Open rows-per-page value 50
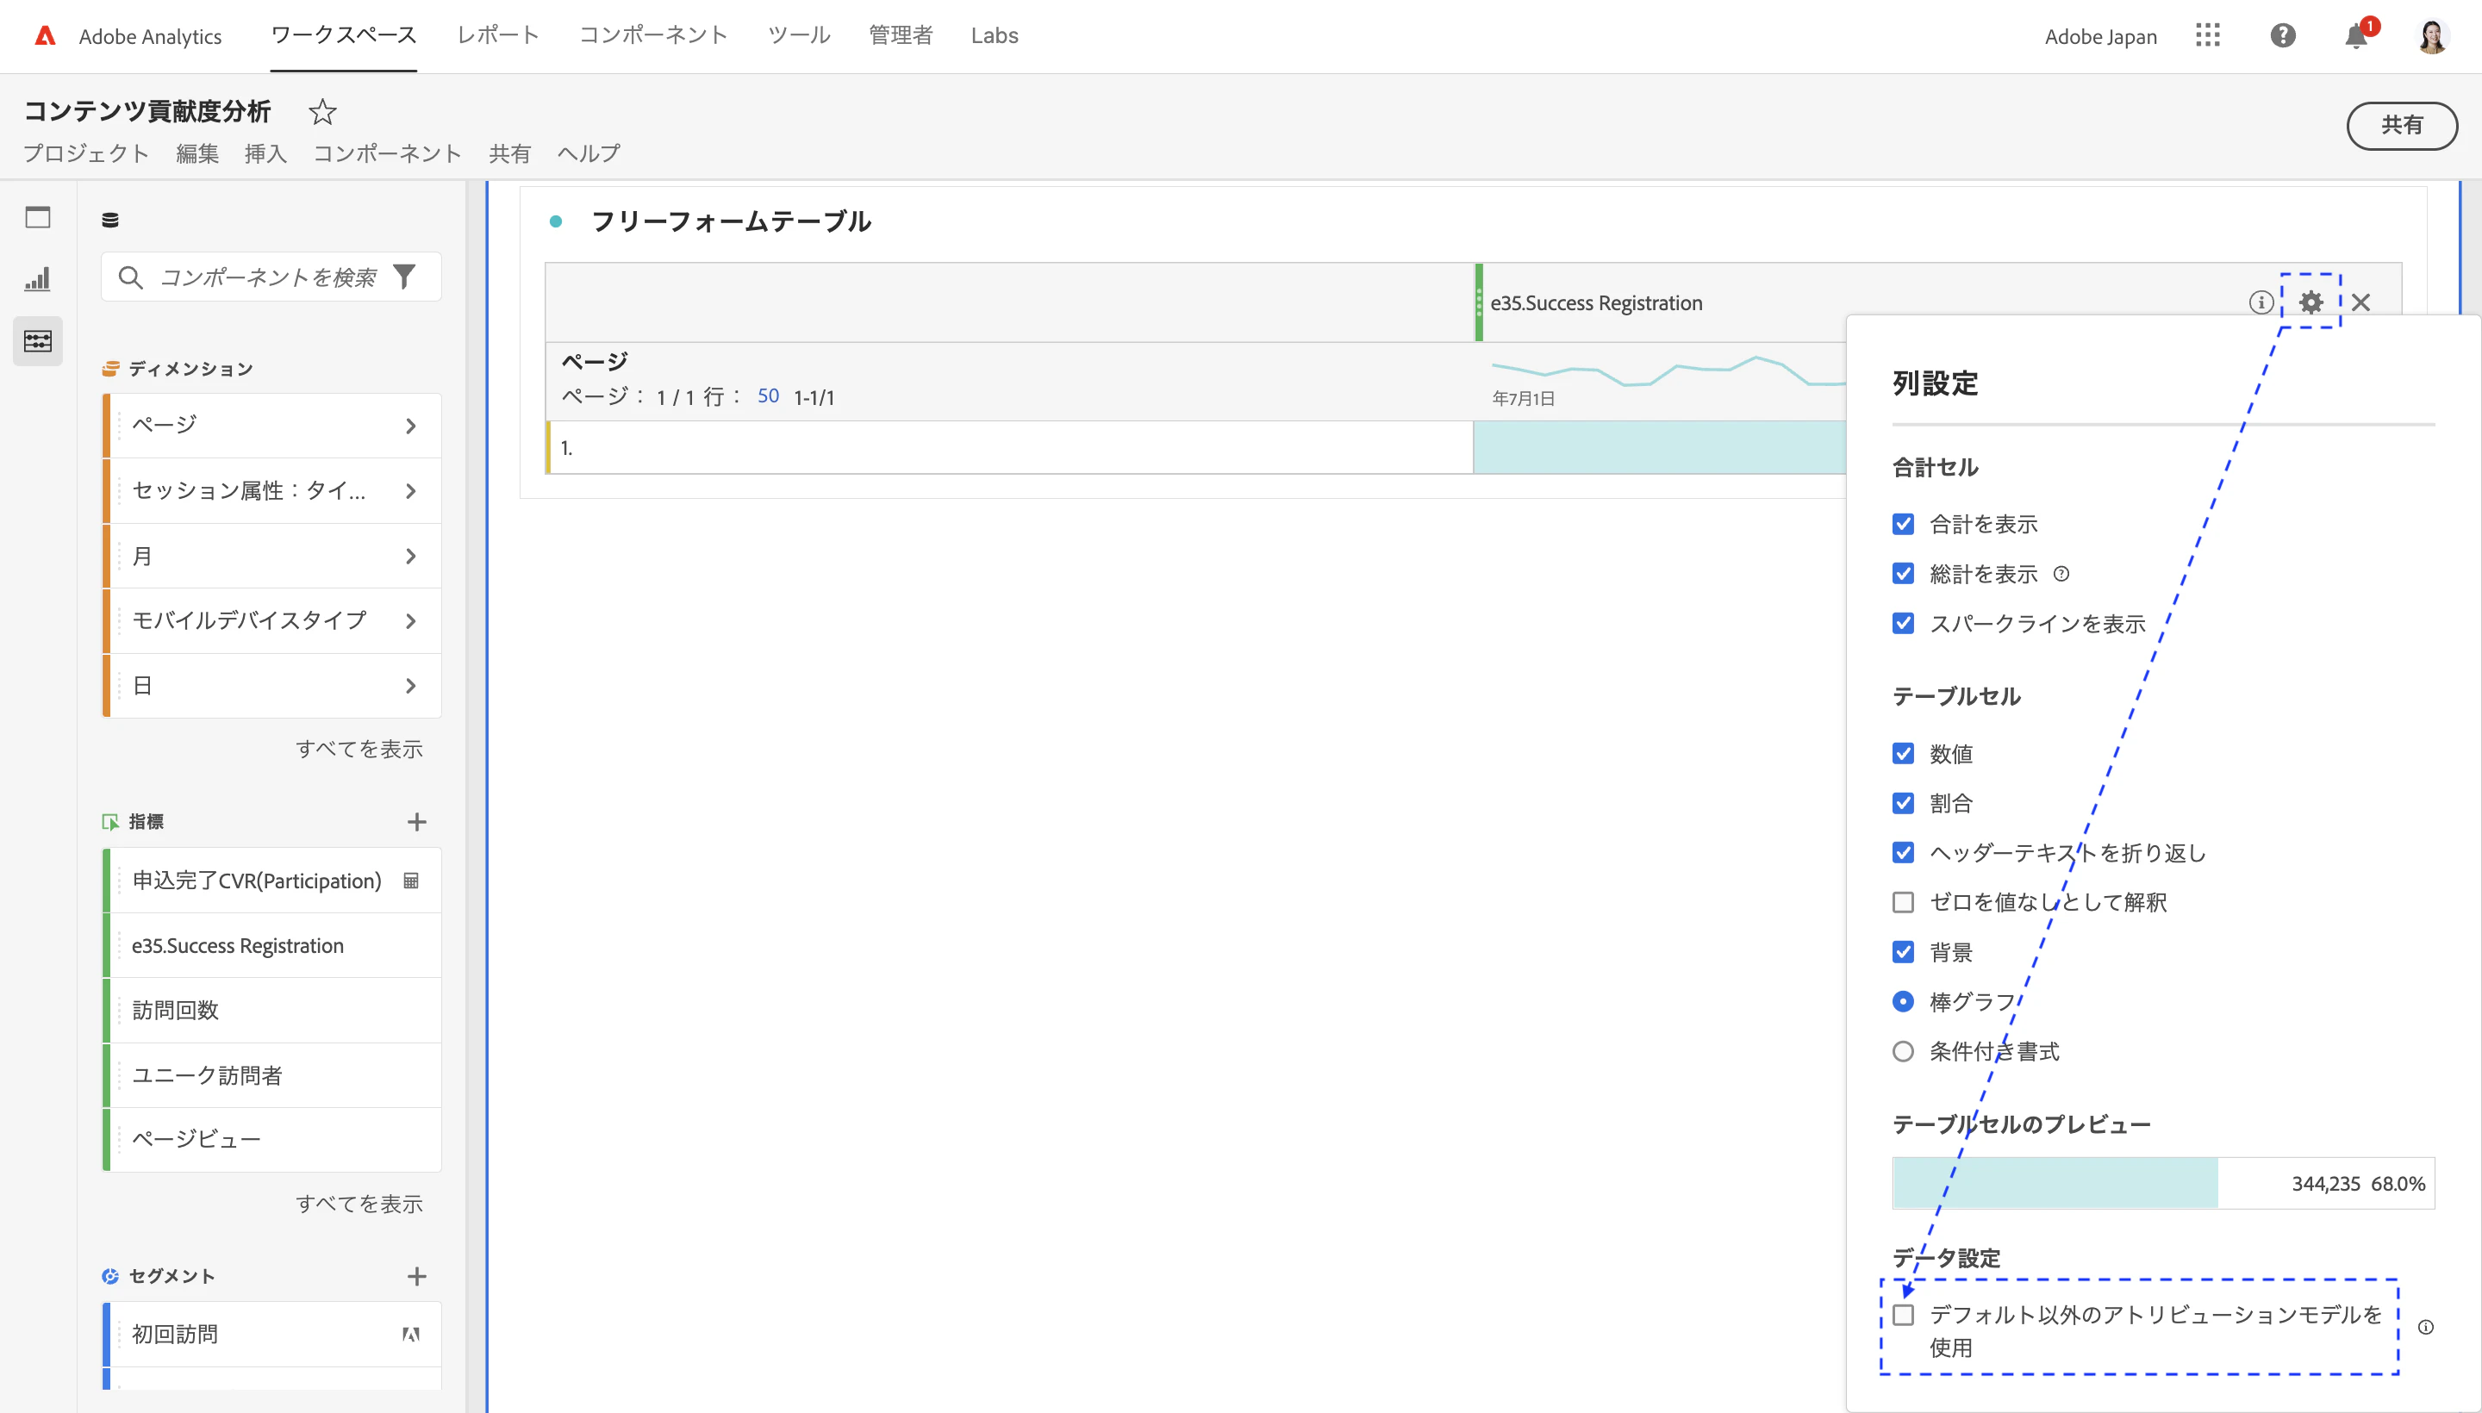Image resolution: width=2482 pixels, height=1413 pixels. pos(768,396)
